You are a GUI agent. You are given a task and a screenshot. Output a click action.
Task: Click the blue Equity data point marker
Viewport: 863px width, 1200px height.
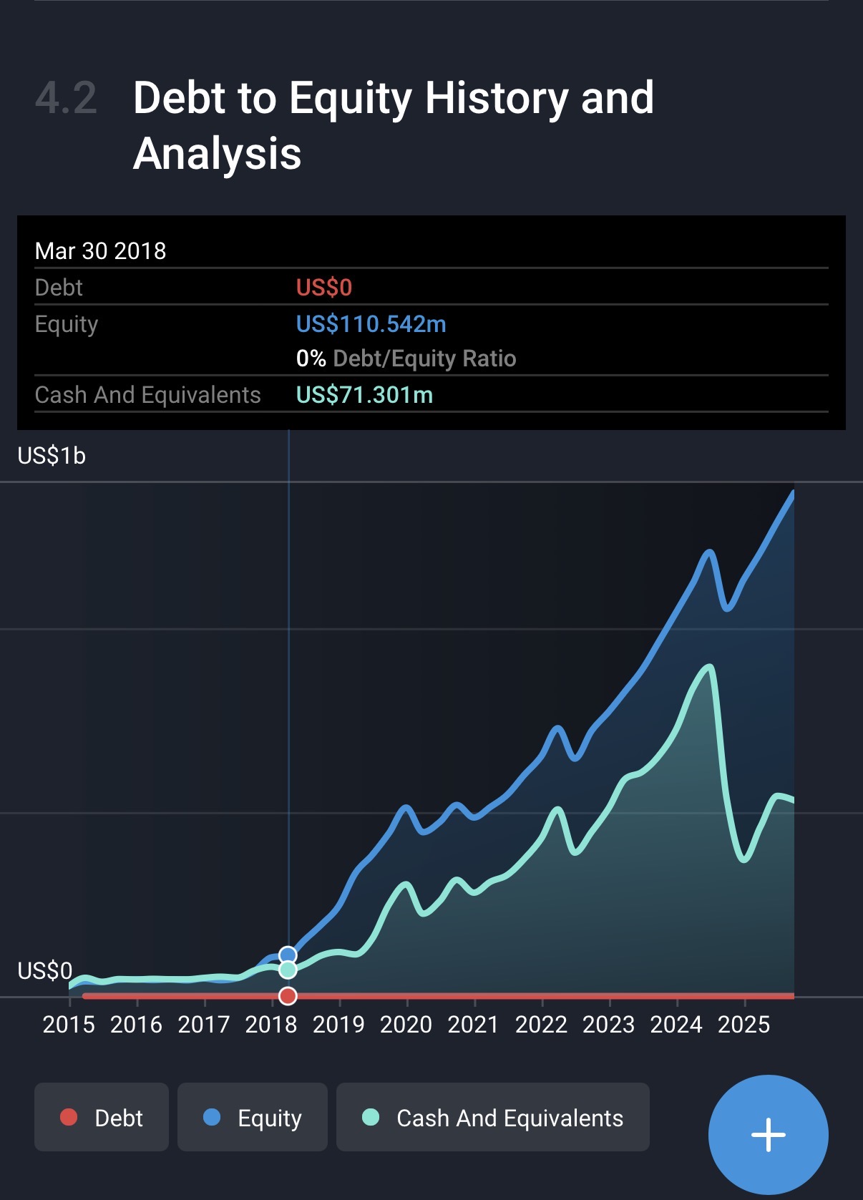tap(288, 955)
